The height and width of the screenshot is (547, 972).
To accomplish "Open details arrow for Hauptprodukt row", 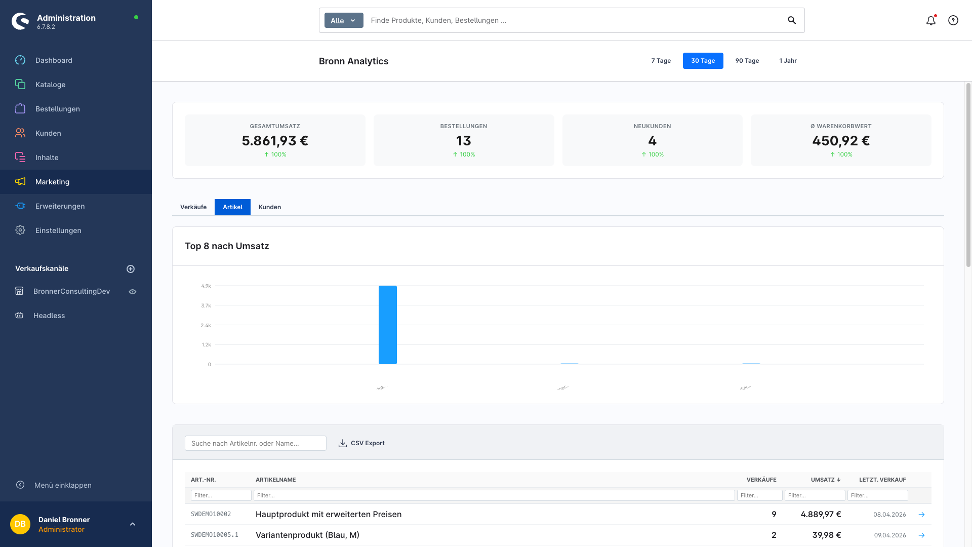I will 921,515.
